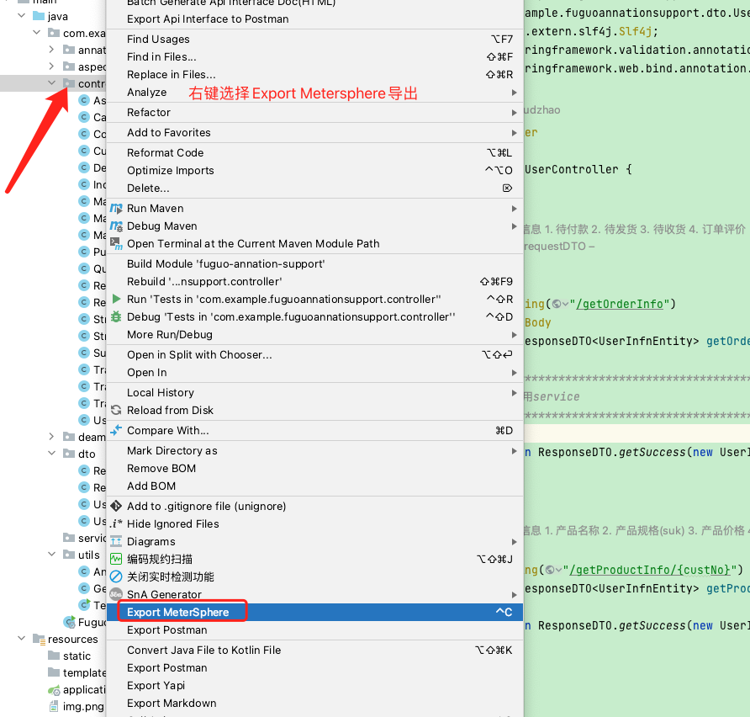
Task: Click the Debug Tests bug icon
Action: (x=116, y=316)
